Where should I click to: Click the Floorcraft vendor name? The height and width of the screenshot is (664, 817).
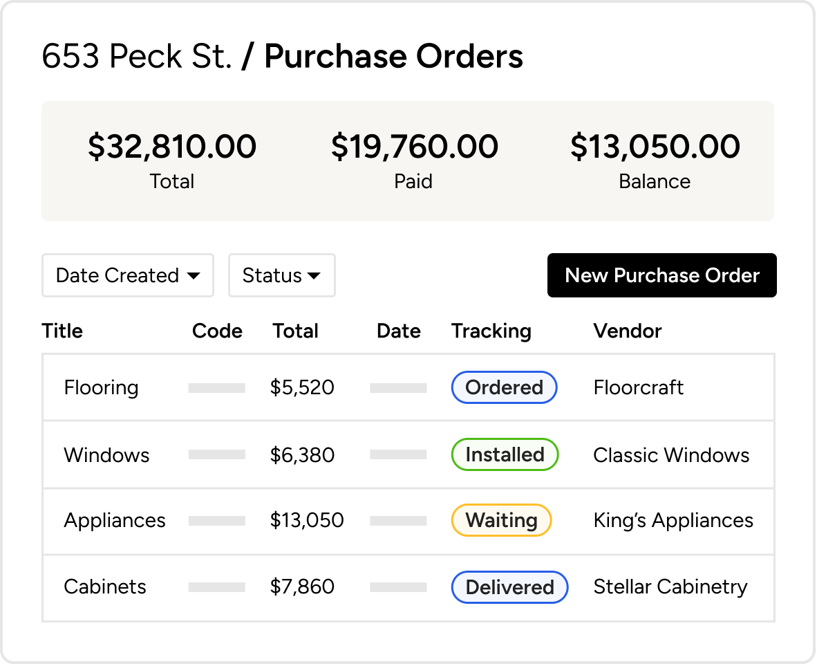click(x=638, y=387)
